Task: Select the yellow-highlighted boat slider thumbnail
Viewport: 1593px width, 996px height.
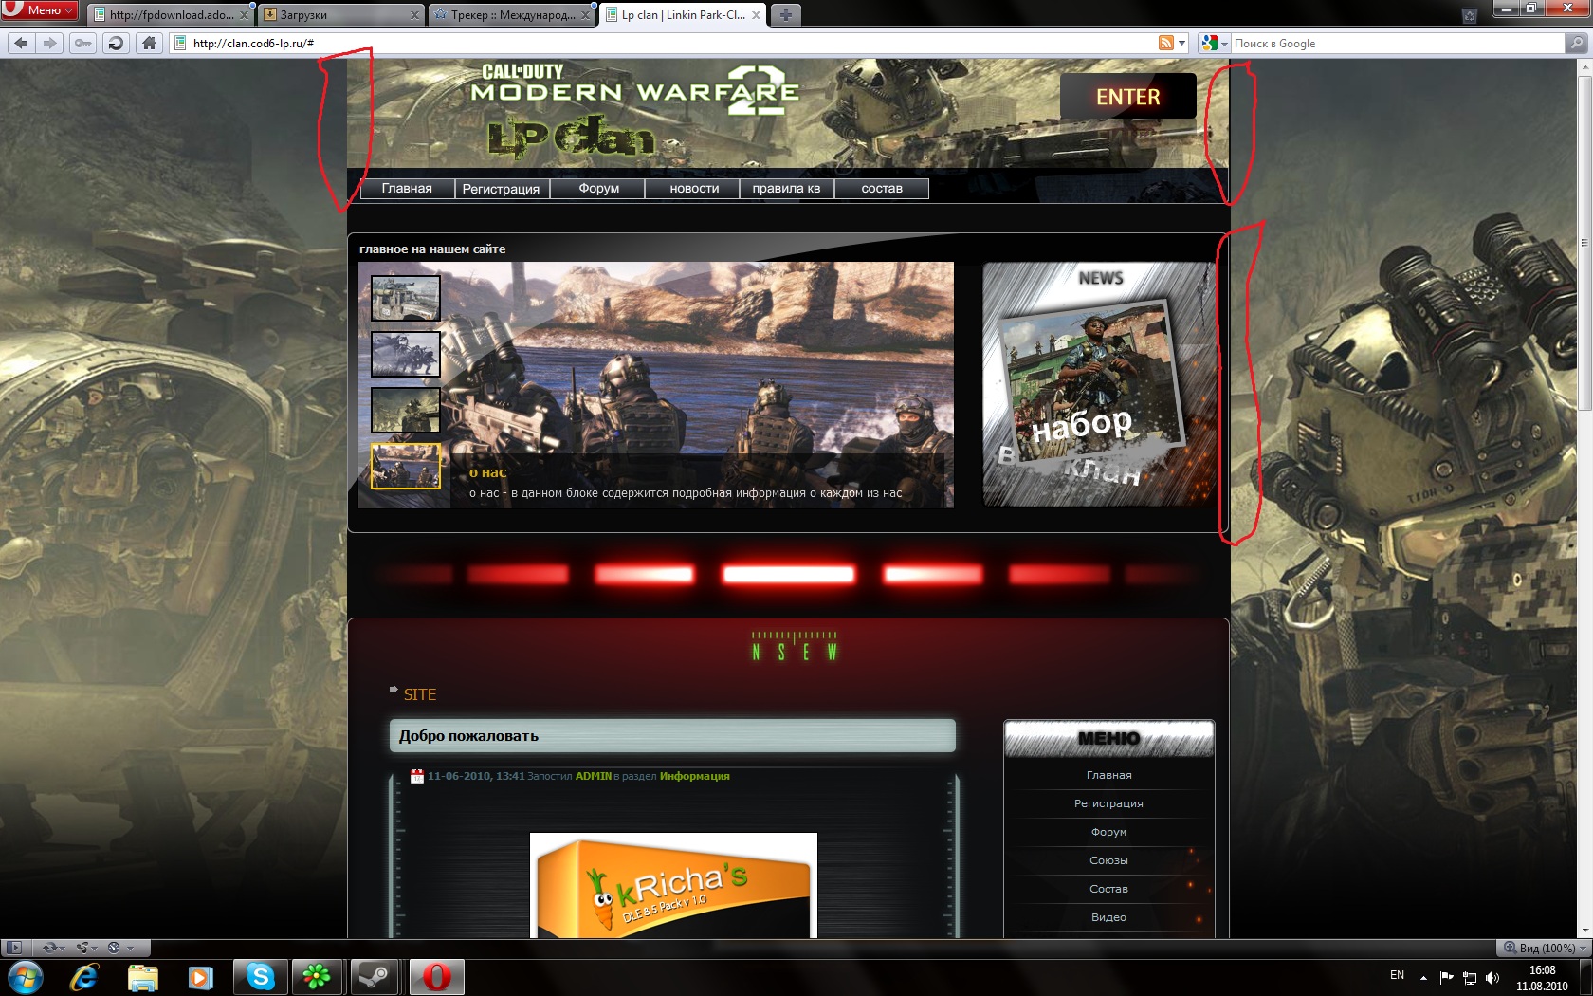Action: [406, 466]
